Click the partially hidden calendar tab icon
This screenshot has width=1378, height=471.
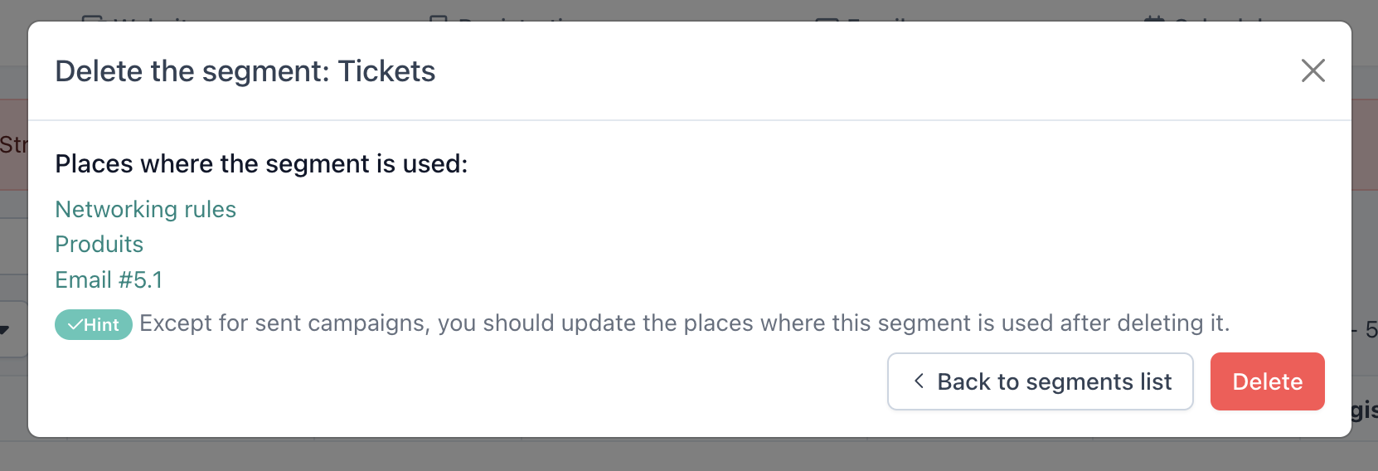click(1154, 17)
